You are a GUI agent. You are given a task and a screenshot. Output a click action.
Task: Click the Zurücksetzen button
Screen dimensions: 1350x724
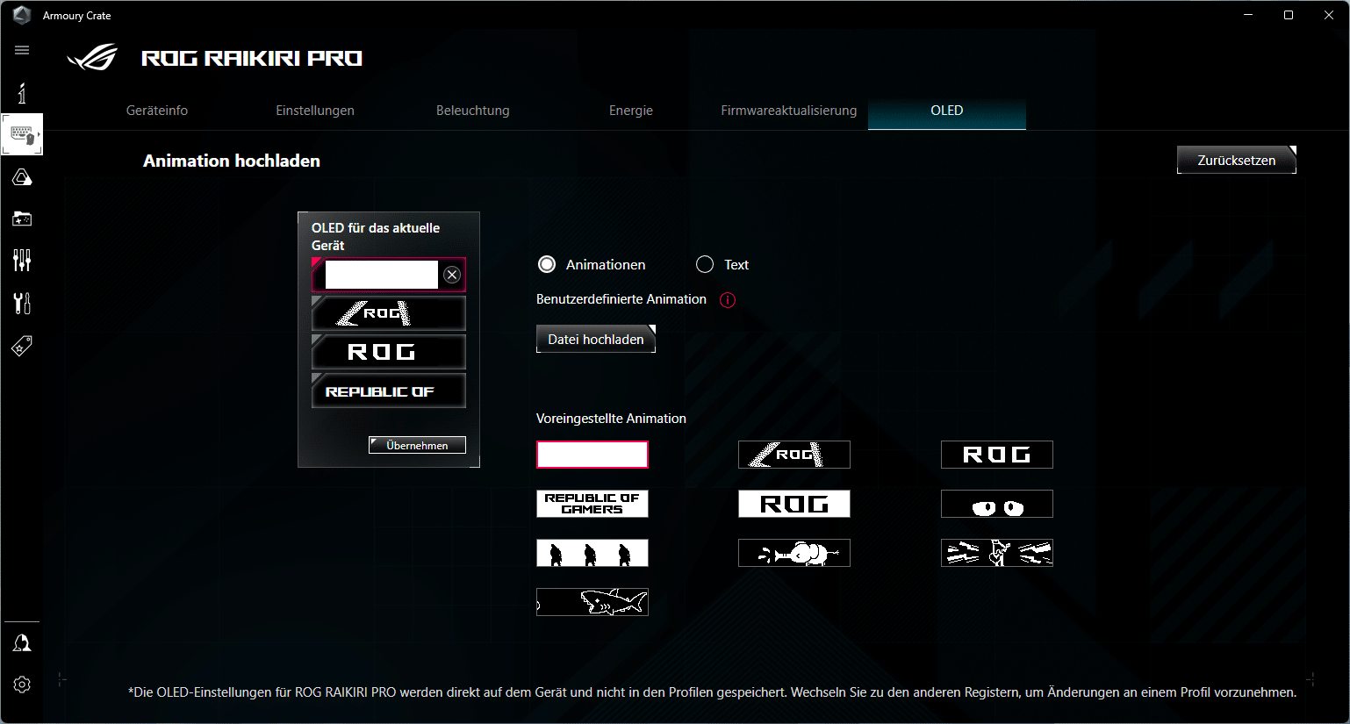1236,161
